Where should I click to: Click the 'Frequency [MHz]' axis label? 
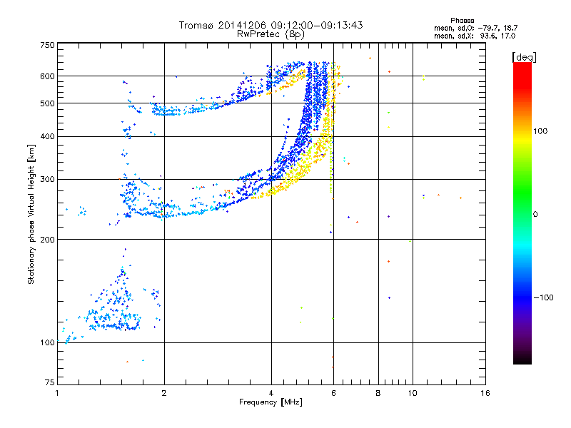[271, 402]
